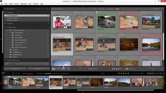Apply green color label in toolbar
Viewport: 166px width, 93px height.
[130, 69]
